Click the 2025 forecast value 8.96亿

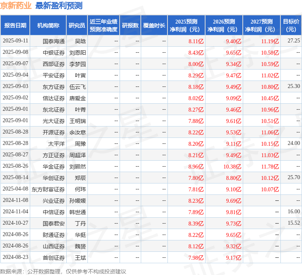196,167
